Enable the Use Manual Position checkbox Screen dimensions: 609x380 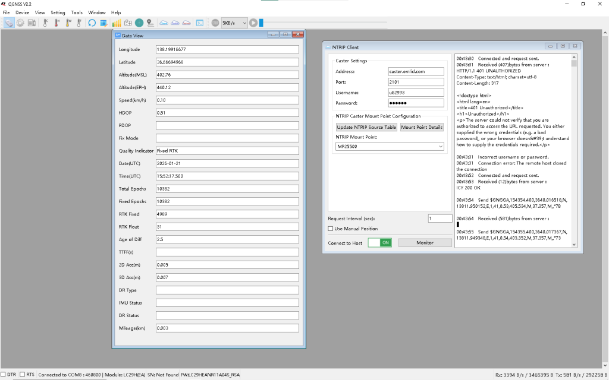pyautogui.click(x=331, y=229)
